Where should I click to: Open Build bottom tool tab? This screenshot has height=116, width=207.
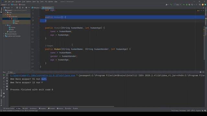point(75,109)
